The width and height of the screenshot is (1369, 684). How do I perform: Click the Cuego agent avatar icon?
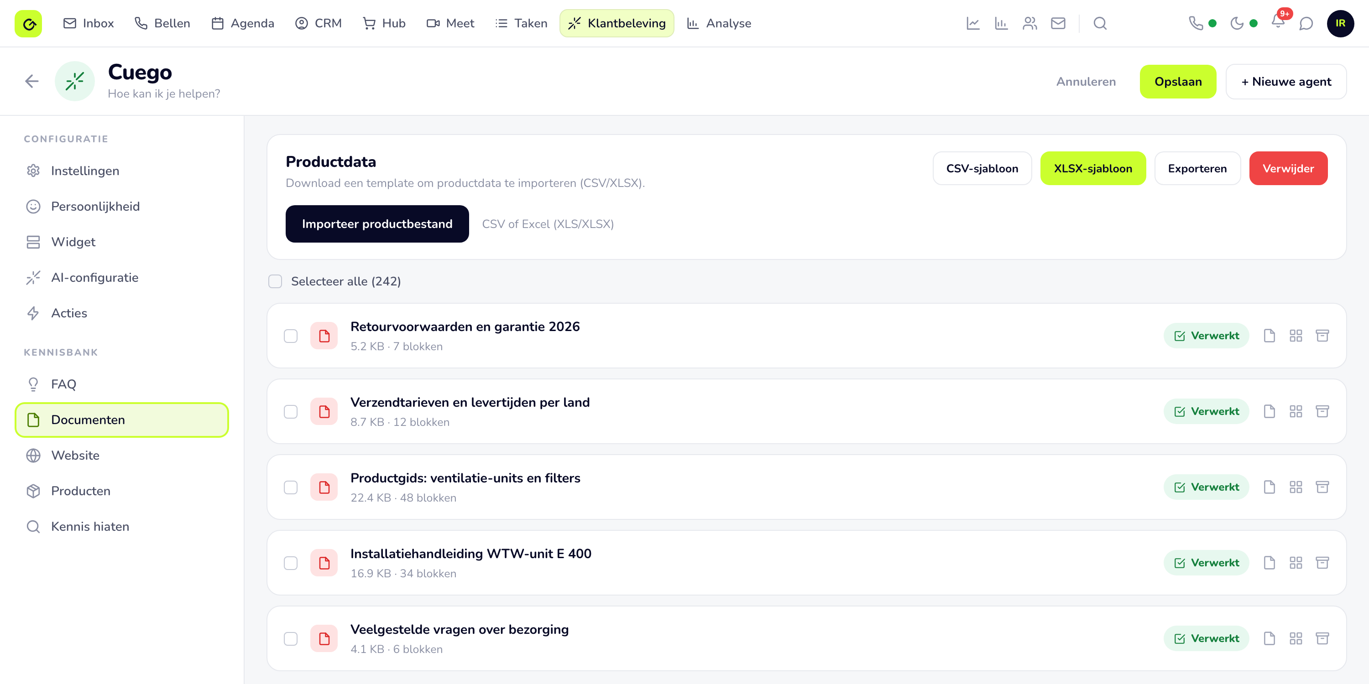click(x=75, y=81)
